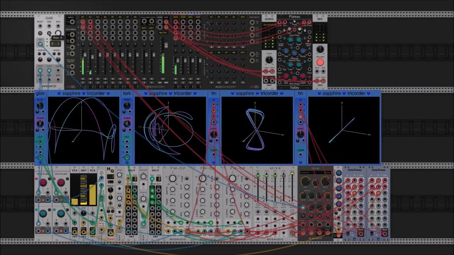Click the CLKD Run button

[49, 33]
